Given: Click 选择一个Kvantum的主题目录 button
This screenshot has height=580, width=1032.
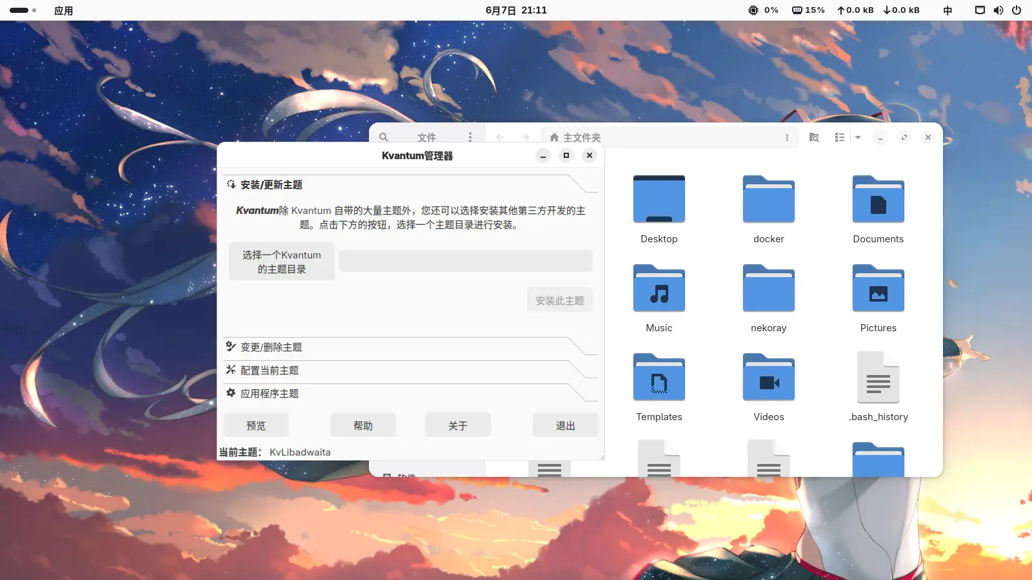Looking at the screenshot, I should click(x=281, y=262).
